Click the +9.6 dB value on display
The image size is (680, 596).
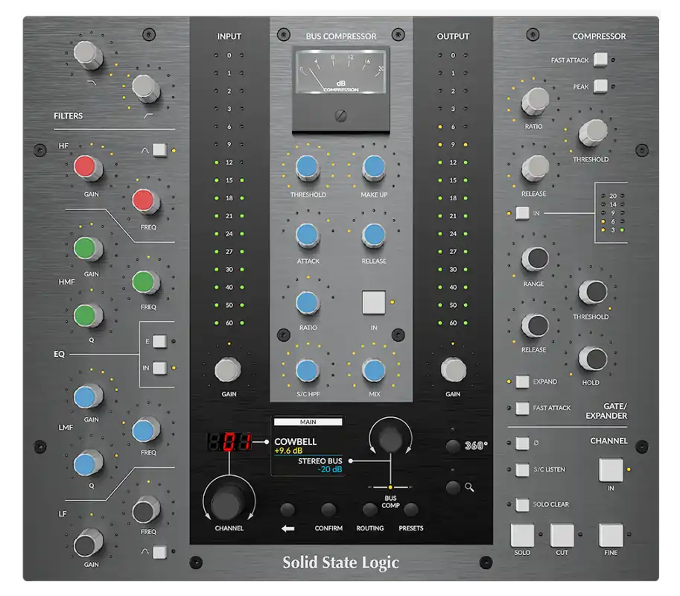click(x=288, y=451)
